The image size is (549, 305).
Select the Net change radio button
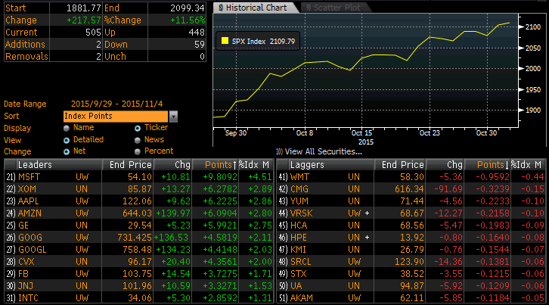tap(67, 152)
